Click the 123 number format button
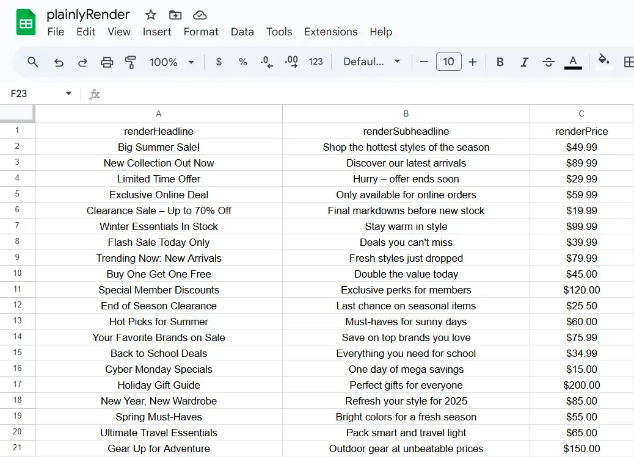This screenshot has height=457, width=634. pyautogui.click(x=316, y=62)
